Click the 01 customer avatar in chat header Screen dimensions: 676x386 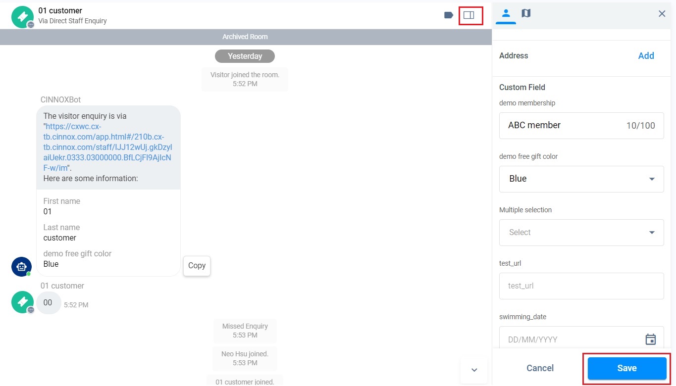(22, 17)
